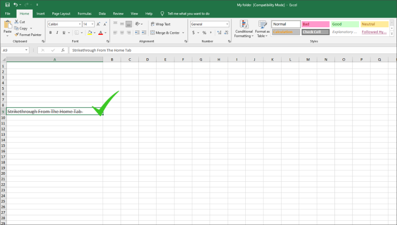Click the Percent Style icon
The image size is (397, 225).
[x=204, y=33]
